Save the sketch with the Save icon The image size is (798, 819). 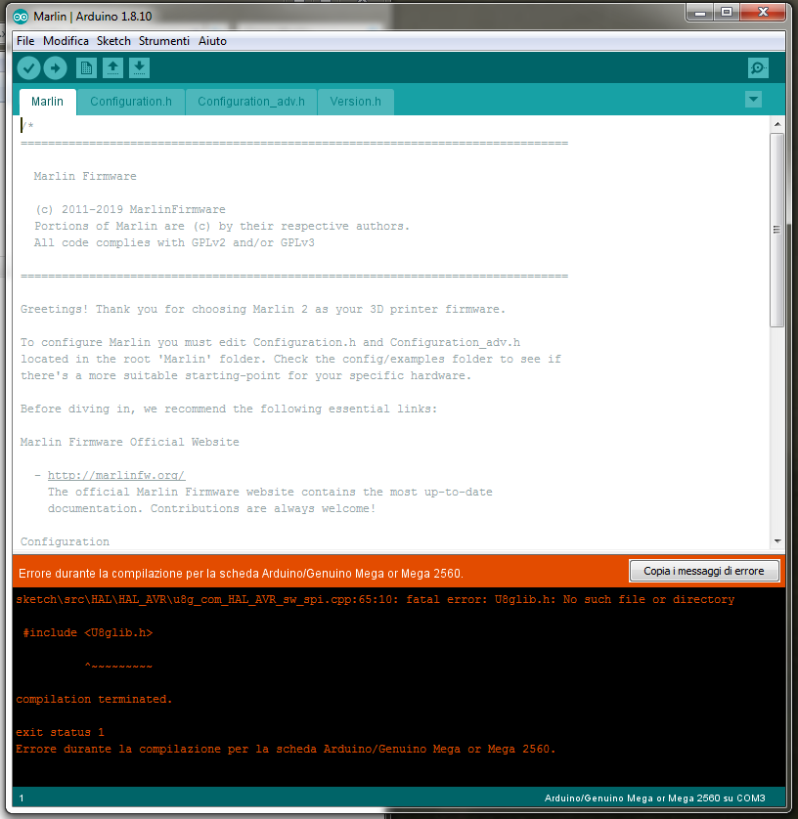[x=139, y=67]
